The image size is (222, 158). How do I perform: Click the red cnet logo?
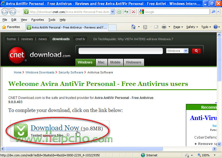coord(17,55)
